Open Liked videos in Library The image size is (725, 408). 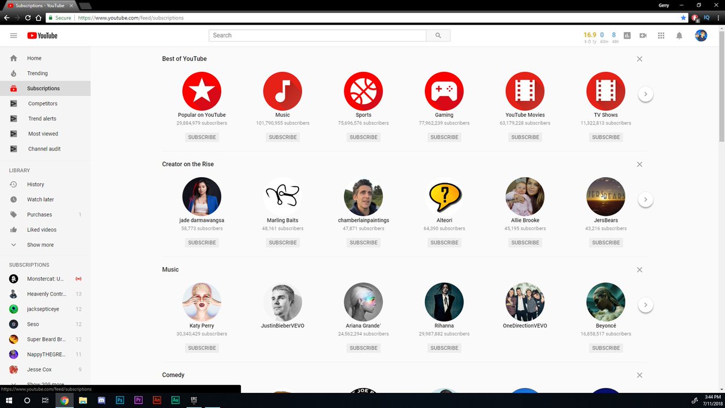click(x=45, y=230)
